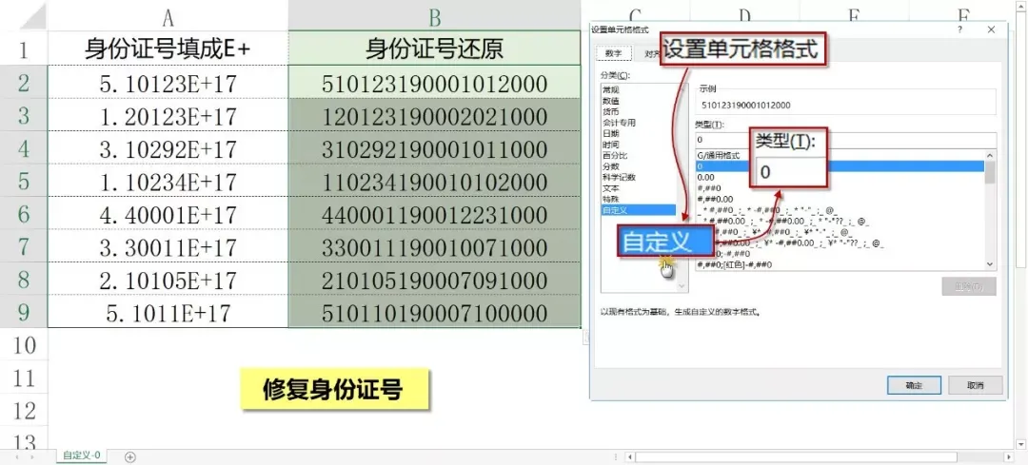Screen dimensions: 1028x465
Task: Click the horizontal scrollbar left arrow
Action: (629, 456)
